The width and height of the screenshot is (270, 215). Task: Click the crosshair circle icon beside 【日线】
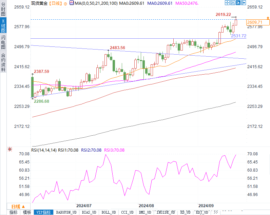65,3
